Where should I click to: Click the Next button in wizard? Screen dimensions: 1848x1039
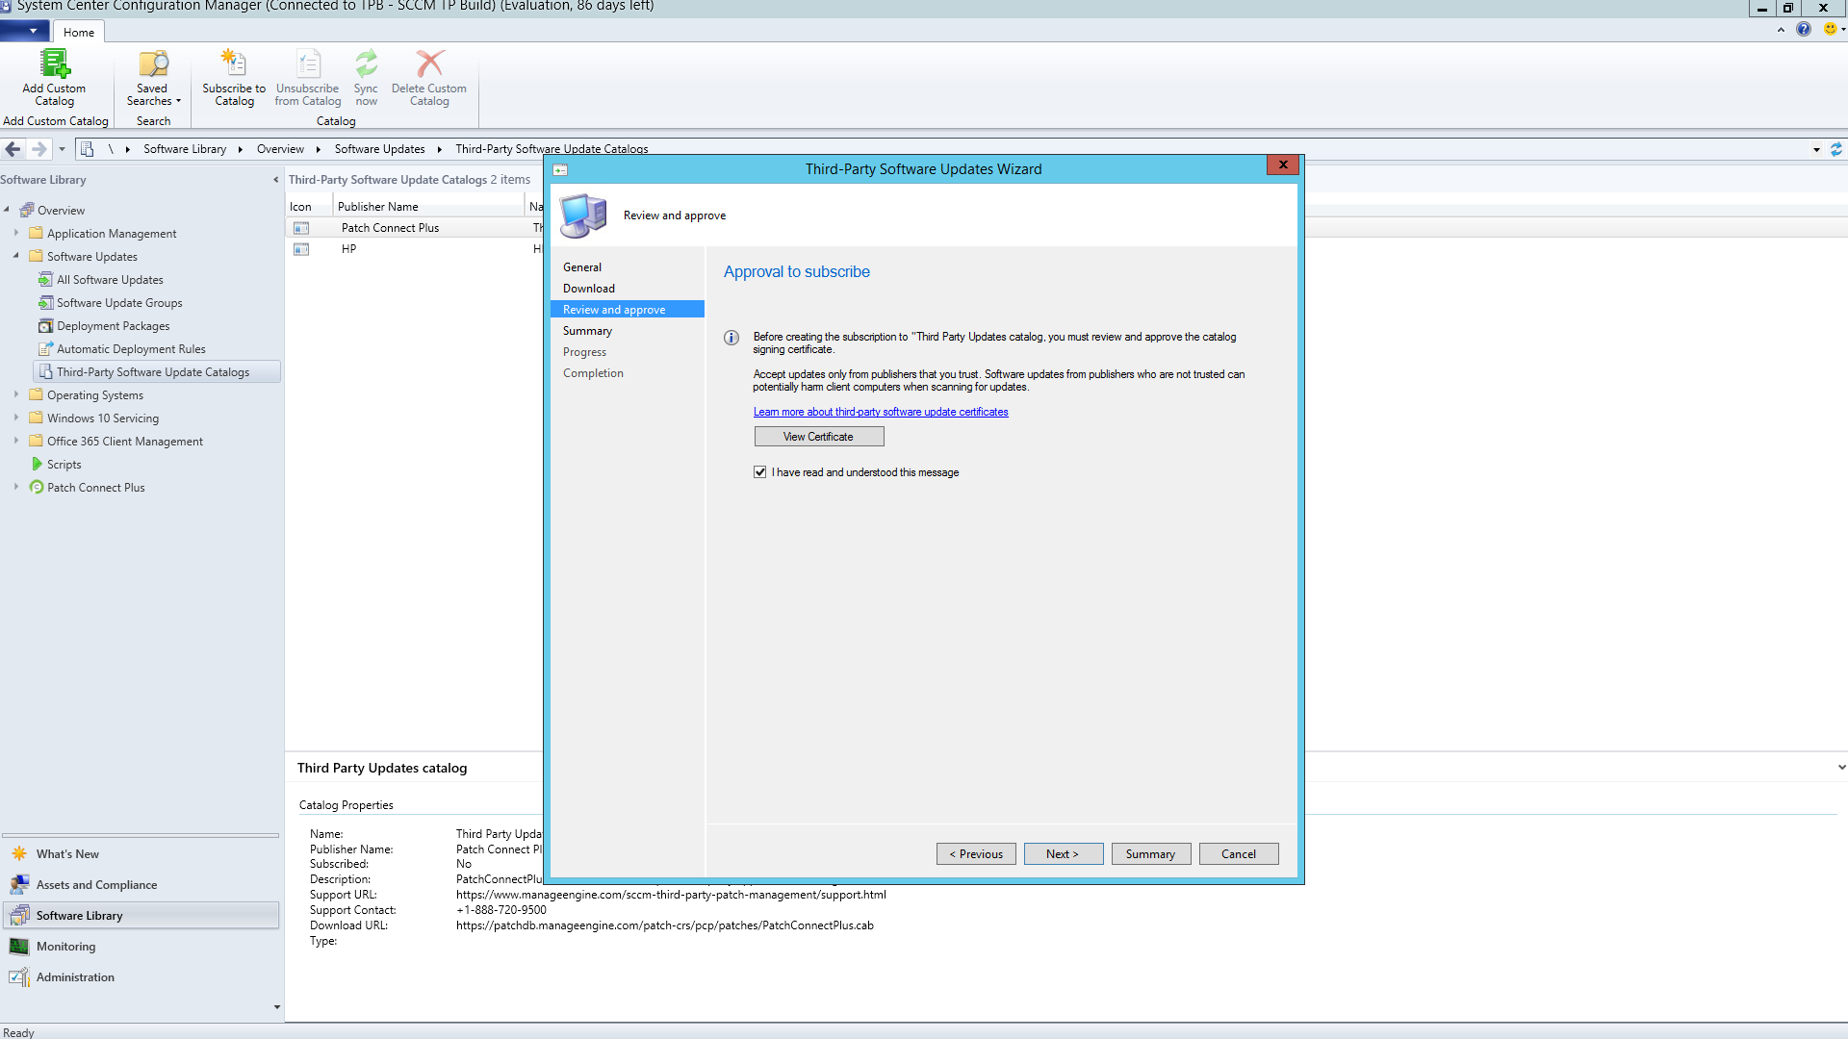tap(1063, 854)
